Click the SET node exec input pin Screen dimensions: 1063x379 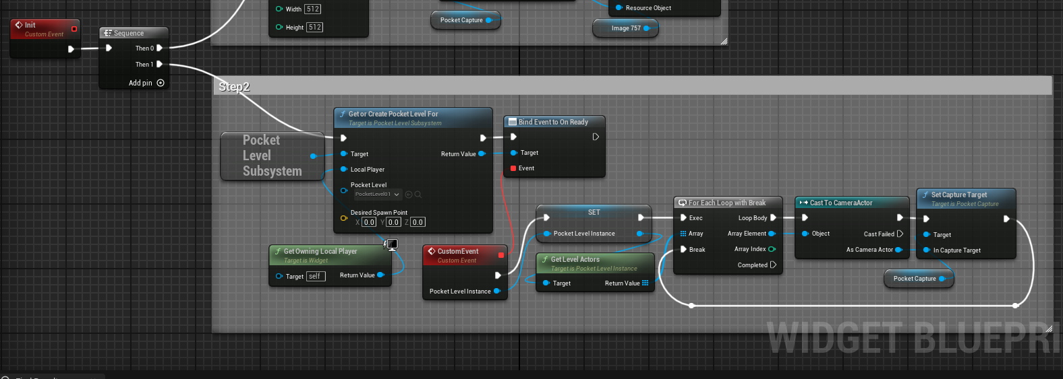click(x=546, y=217)
